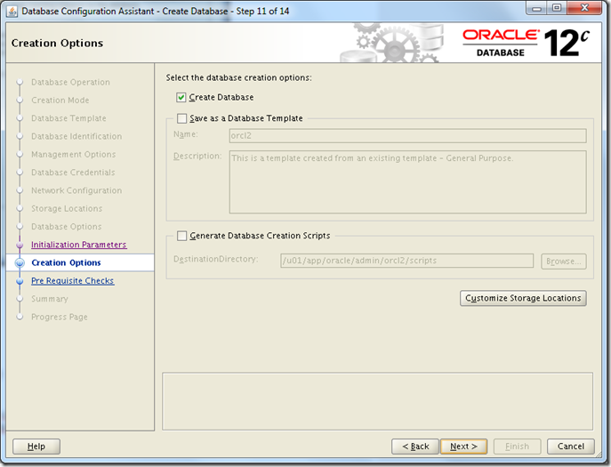Jump to Pre Requisite Checks step
This screenshot has width=611, height=467.
pyautogui.click(x=72, y=281)
